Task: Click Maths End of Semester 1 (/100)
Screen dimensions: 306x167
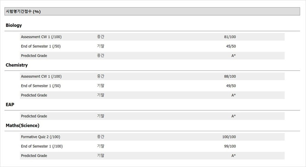Action: [x=42, y=146]
